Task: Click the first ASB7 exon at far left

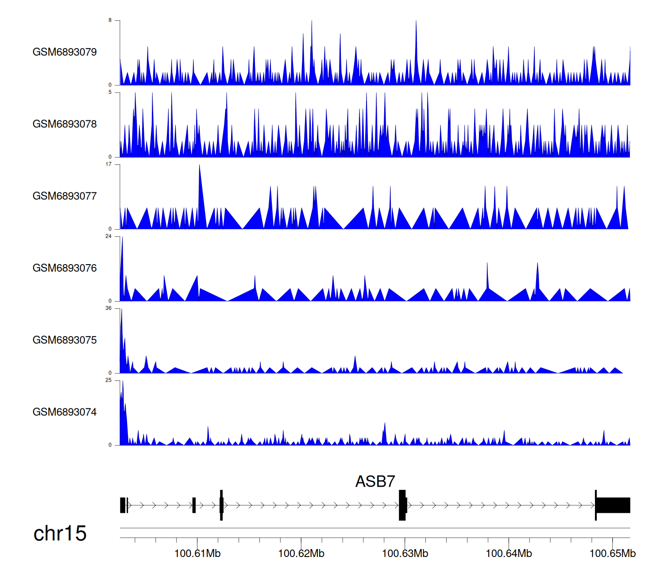Action: point(123,505)
